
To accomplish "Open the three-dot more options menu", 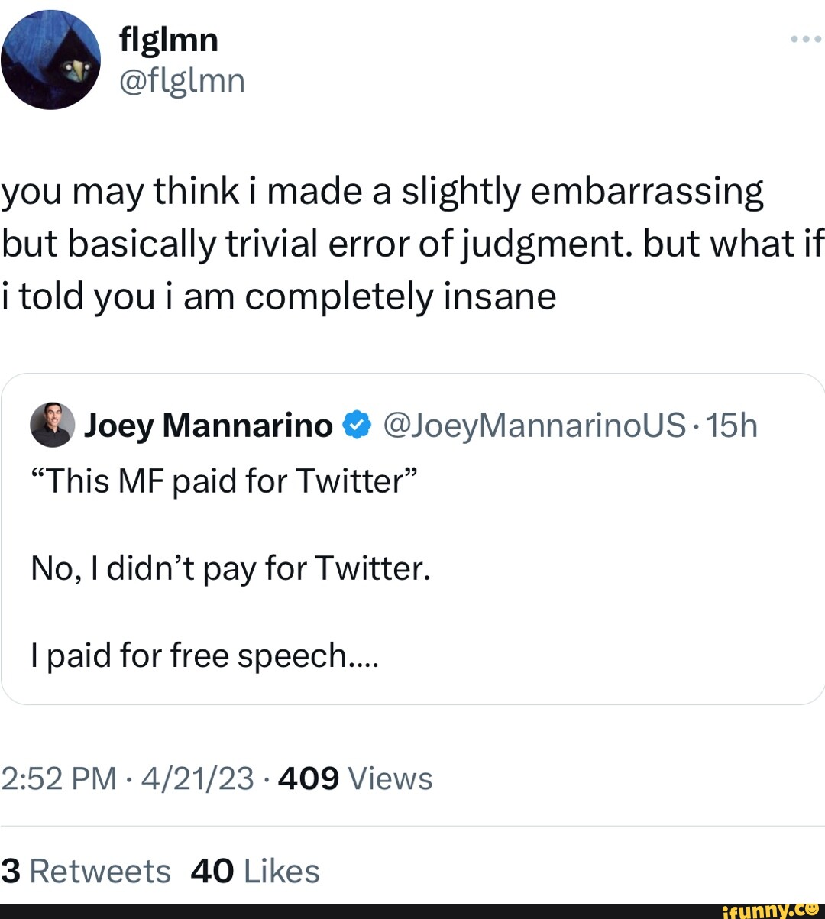I will (x=805, y=39).
